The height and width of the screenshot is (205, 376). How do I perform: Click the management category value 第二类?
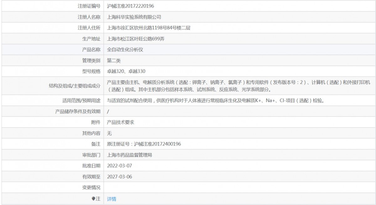[x=114, y=60]
